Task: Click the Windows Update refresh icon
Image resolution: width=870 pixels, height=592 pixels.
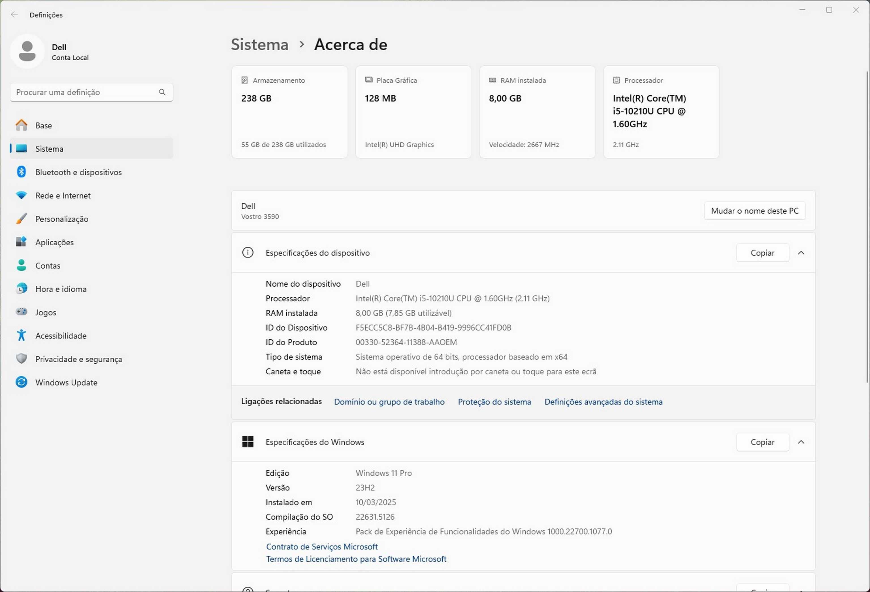Action: click(21, 382)
